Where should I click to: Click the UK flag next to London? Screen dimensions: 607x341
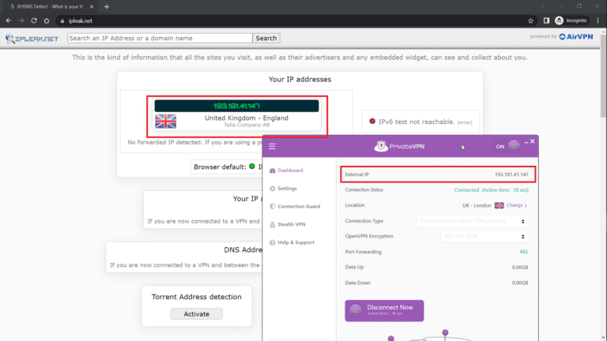499,205
